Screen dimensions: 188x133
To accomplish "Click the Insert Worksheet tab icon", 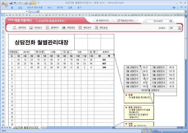I will (43, 127).
